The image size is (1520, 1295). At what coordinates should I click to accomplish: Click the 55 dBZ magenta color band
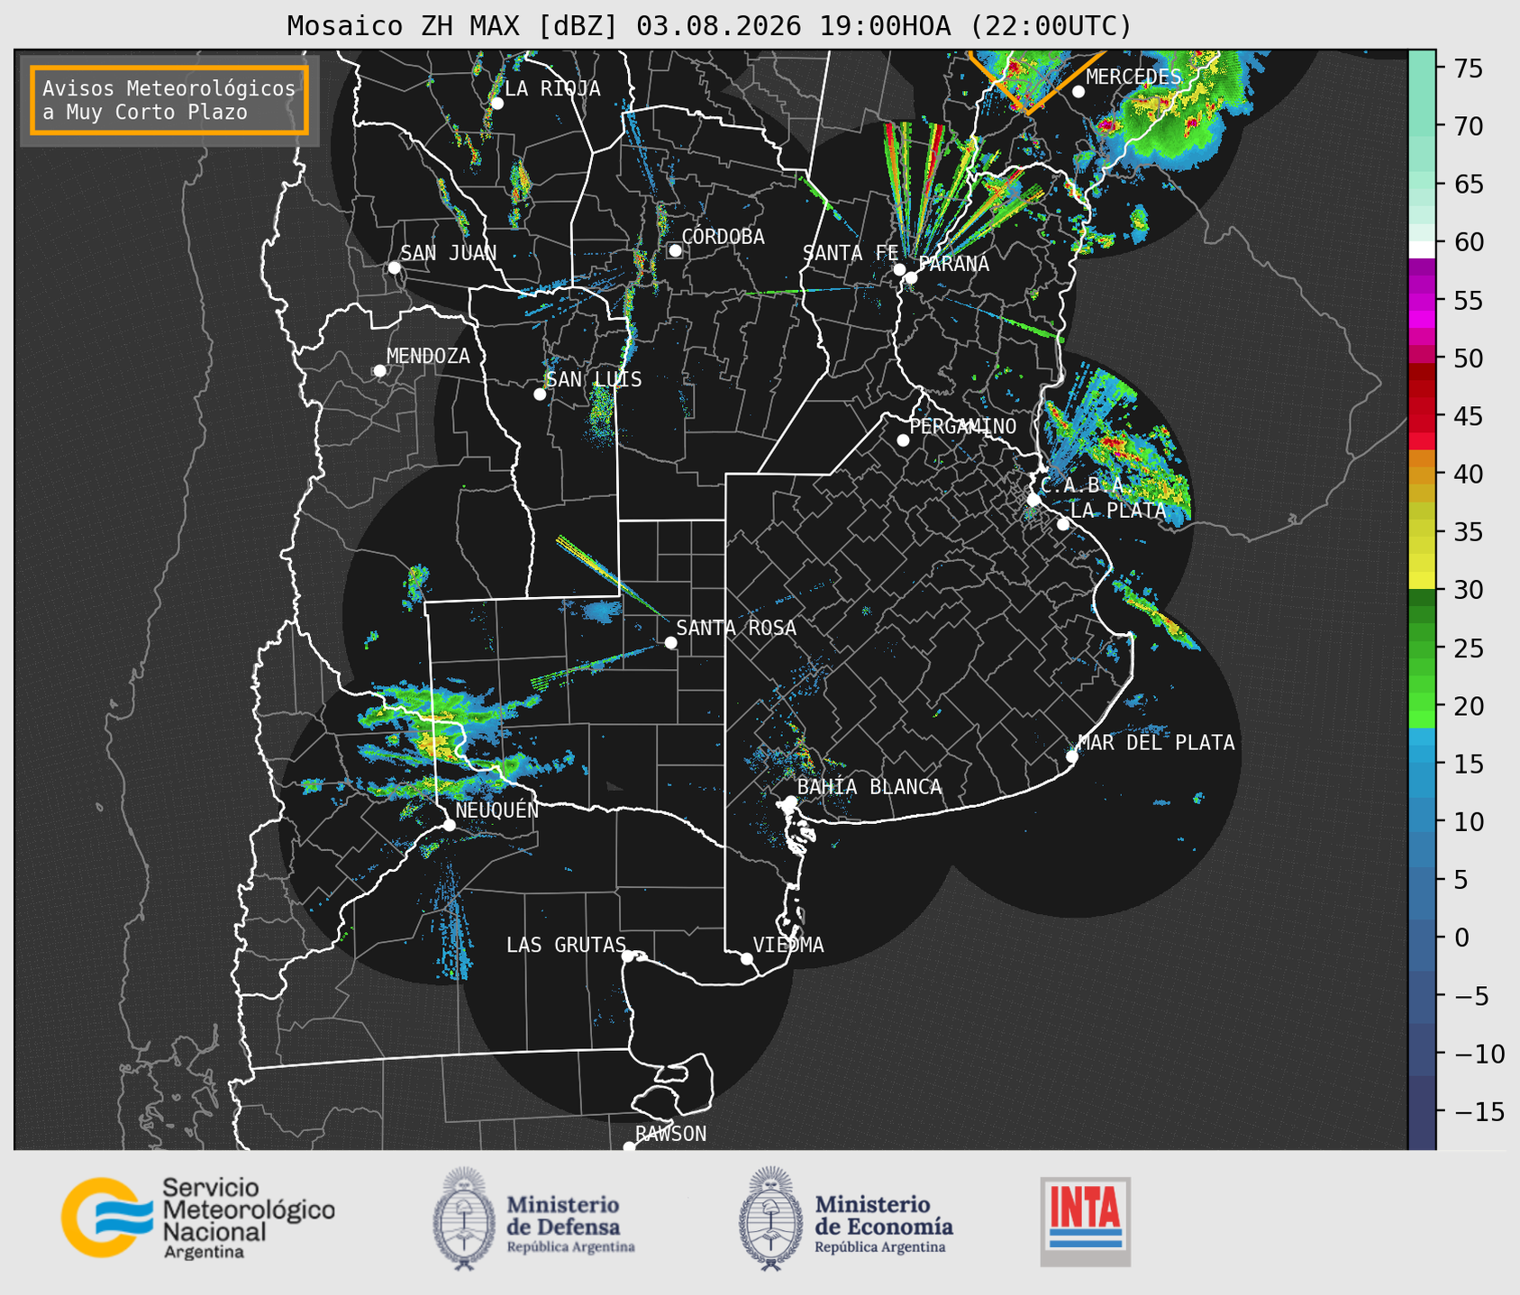1421,302
